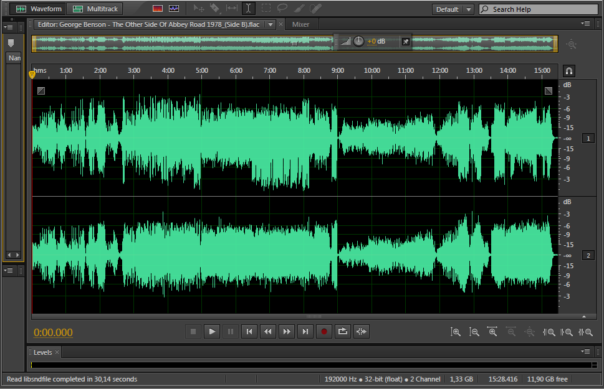Screen dimensions: 604x389
Task: Click the 0:00.000 time display
Action: (x=53, y=332)
